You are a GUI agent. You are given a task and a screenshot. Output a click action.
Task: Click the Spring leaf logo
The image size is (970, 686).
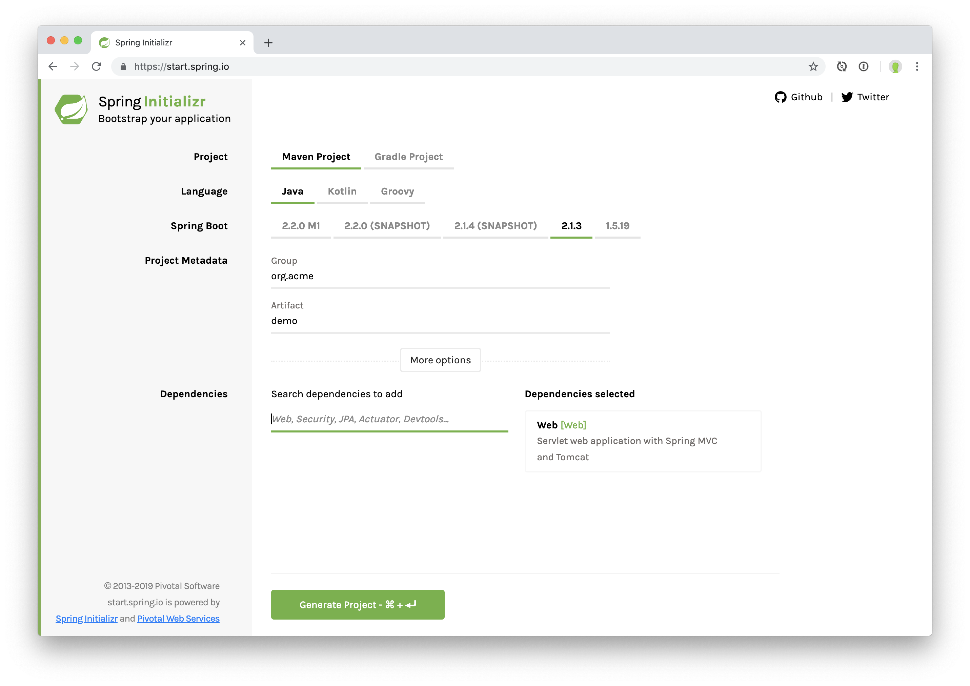tap(72, 109)
